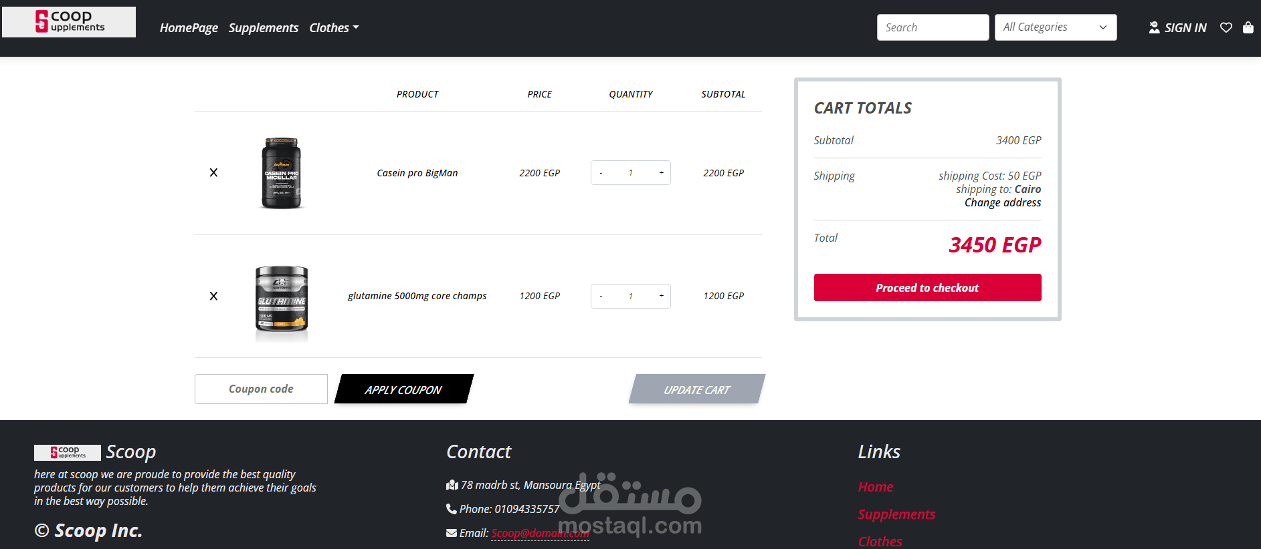Viewport: 1261px width, 549px height.
Task: Click the Casein pro BigMan product image
Action: (281, 173)
